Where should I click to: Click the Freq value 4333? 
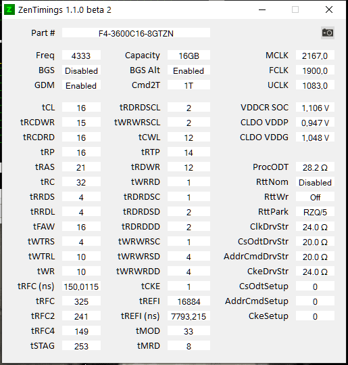pyautogui.click(x=81, y=55)
